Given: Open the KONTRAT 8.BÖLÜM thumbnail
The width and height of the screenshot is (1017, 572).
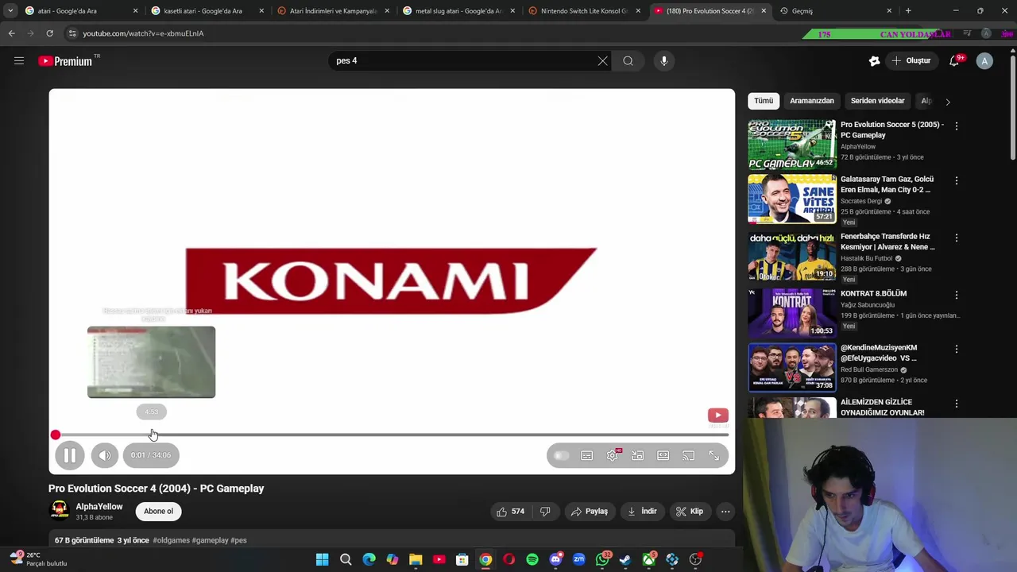Looking at the screenshot, I should pyautogui.click(x=792, y=313).
